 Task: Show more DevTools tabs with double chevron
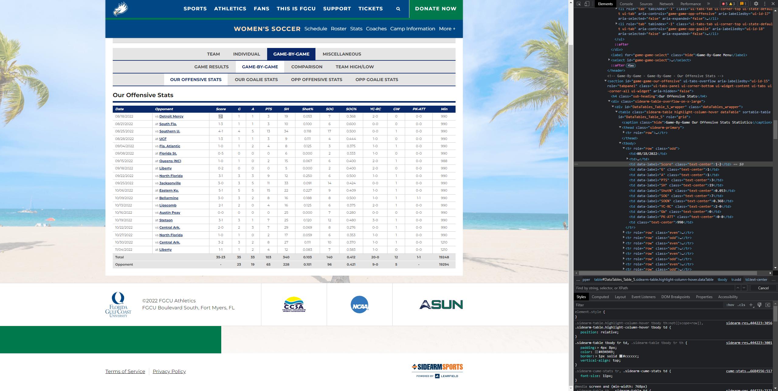pyautogui.click(x=708, y=4)
